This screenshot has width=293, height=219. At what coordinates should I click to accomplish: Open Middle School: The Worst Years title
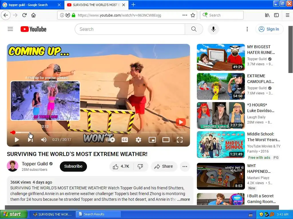tap(264, 137)
